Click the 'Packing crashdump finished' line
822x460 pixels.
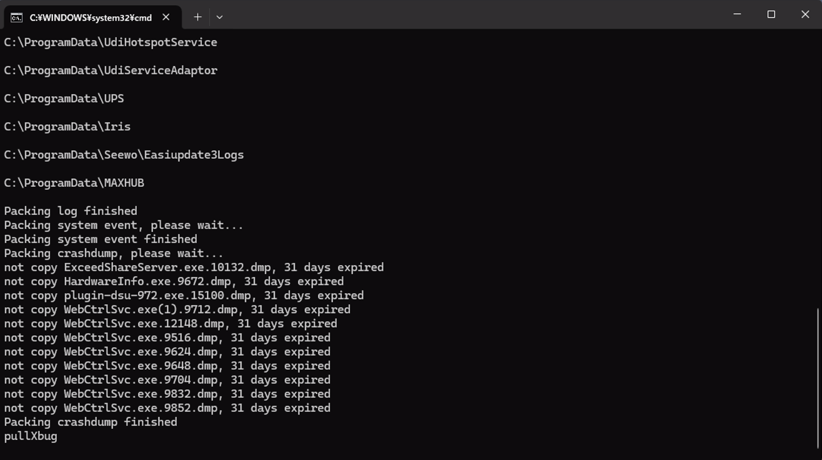click(x=90, y=422)
